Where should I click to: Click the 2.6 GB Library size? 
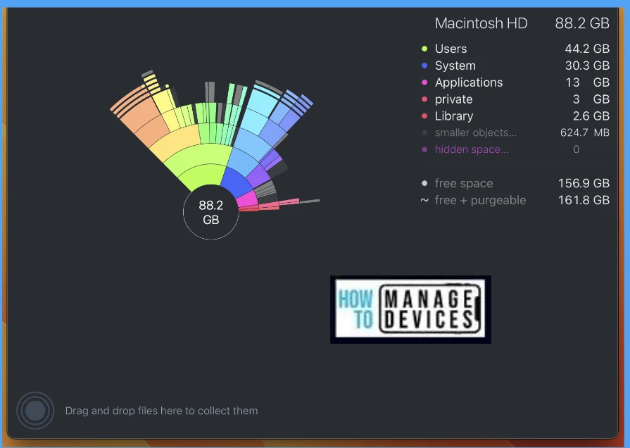point(591,116)
